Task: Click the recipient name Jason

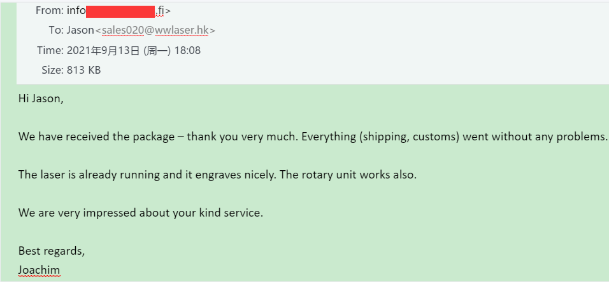Action: pyautogui.click(x=80, y=30)
